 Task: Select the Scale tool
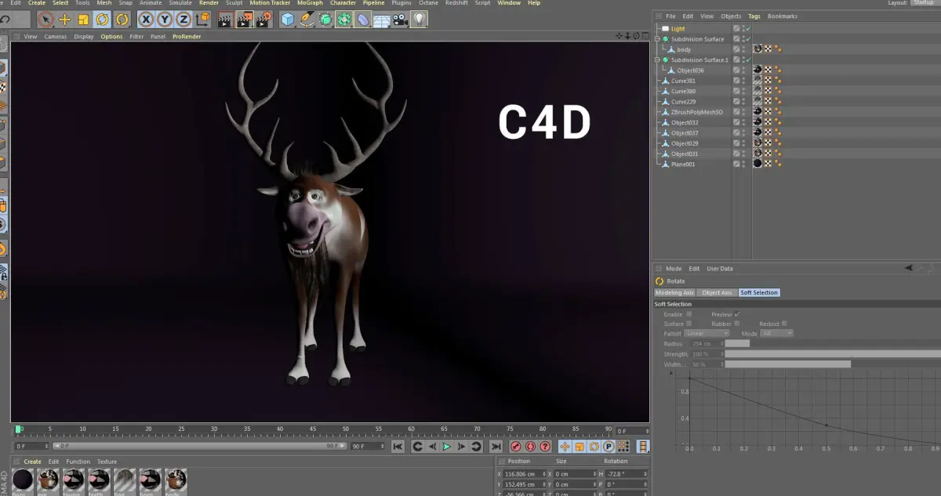83,20
